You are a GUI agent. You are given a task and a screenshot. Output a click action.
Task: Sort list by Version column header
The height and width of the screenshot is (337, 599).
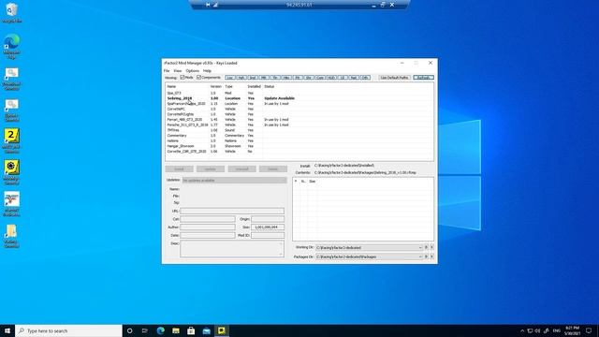click(216, 87)
